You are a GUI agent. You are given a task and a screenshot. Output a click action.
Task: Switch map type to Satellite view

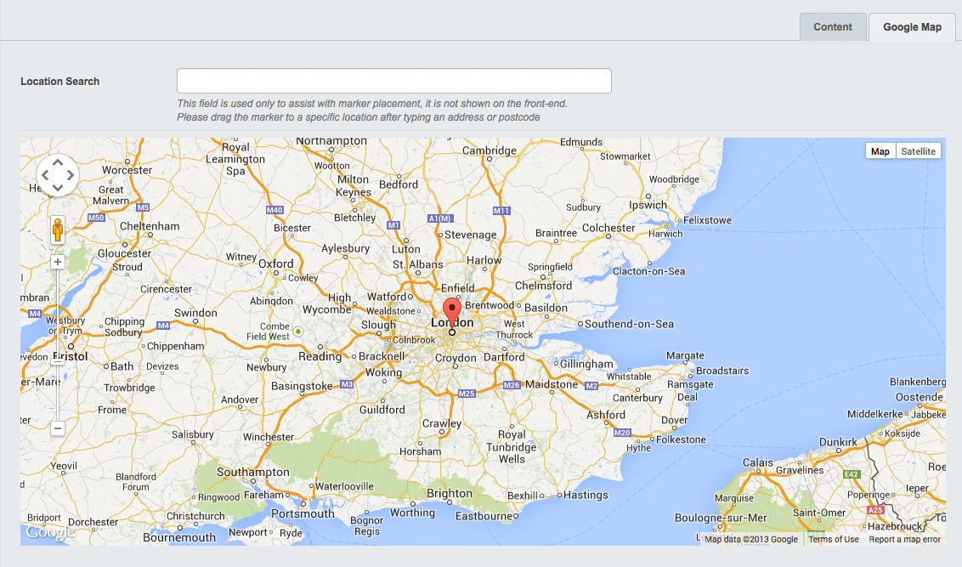(918, 151)
